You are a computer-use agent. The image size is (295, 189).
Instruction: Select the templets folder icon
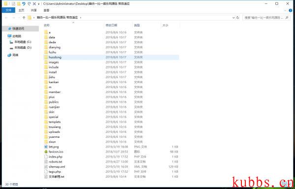click(46, 122)
